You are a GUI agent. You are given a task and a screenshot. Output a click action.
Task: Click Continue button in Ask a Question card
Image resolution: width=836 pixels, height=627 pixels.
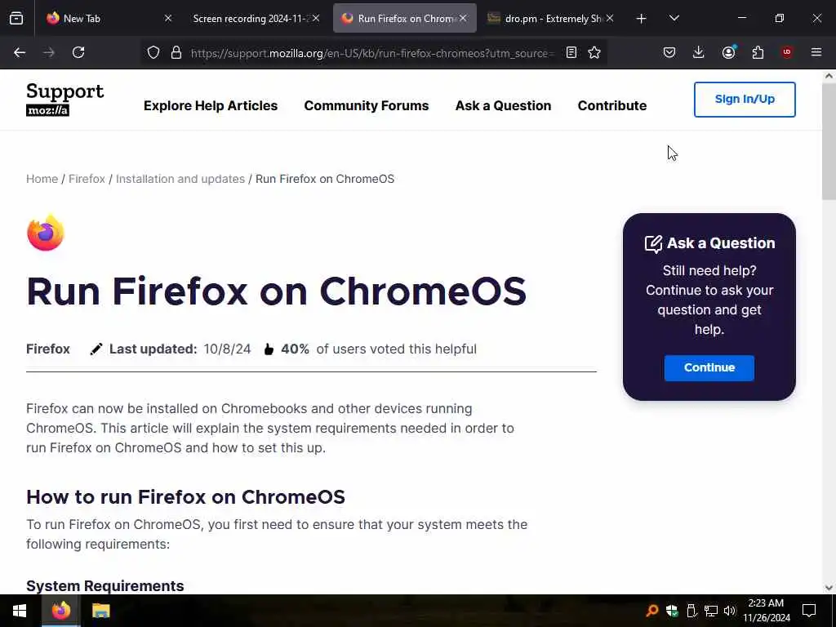[709, 367]
